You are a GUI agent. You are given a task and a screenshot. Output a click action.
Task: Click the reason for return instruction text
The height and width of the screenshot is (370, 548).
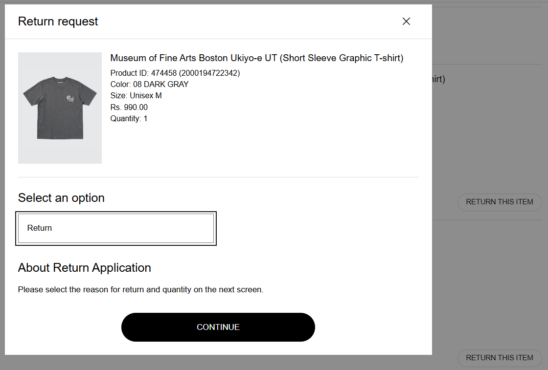[x=140, y=290]
